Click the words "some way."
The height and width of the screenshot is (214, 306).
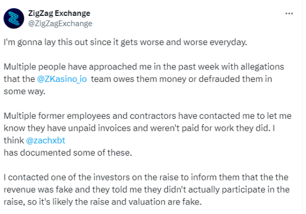pos(24,91)
